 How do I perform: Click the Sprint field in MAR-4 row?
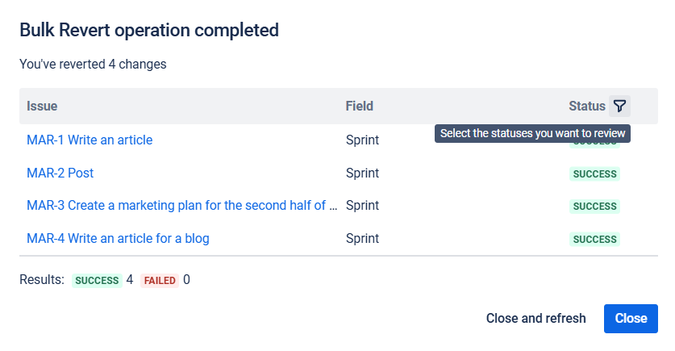[362, 239]
